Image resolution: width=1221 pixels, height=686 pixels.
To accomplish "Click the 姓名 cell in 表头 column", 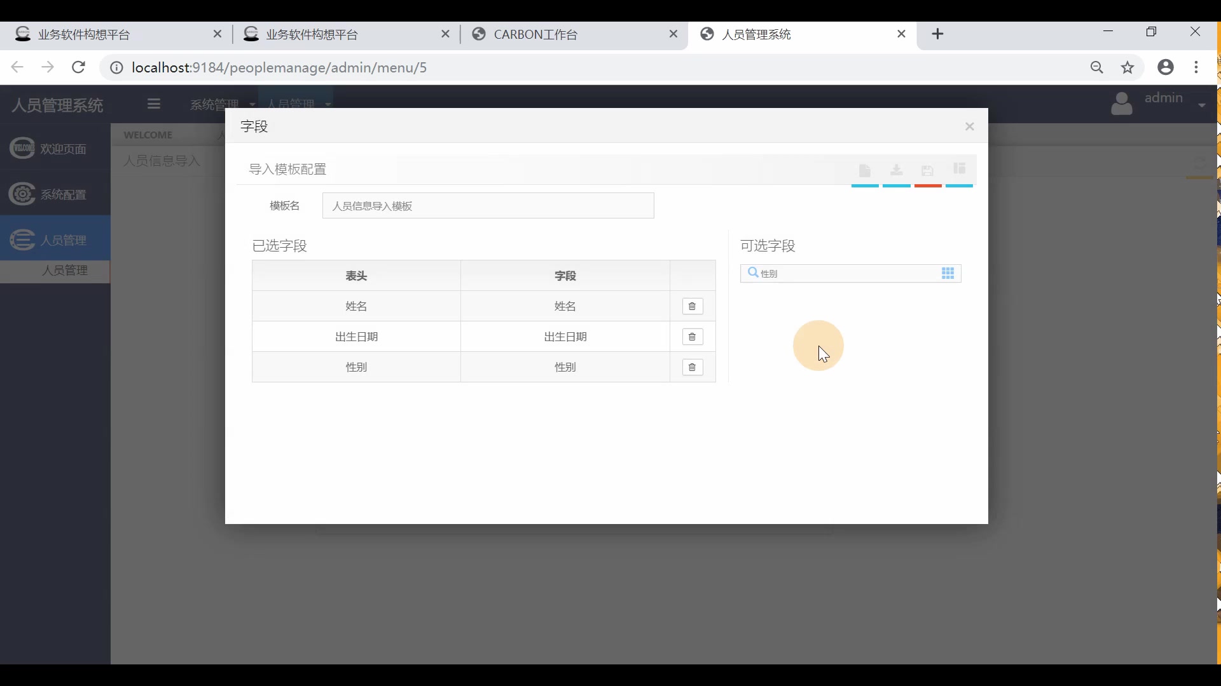I will point(356,306).
